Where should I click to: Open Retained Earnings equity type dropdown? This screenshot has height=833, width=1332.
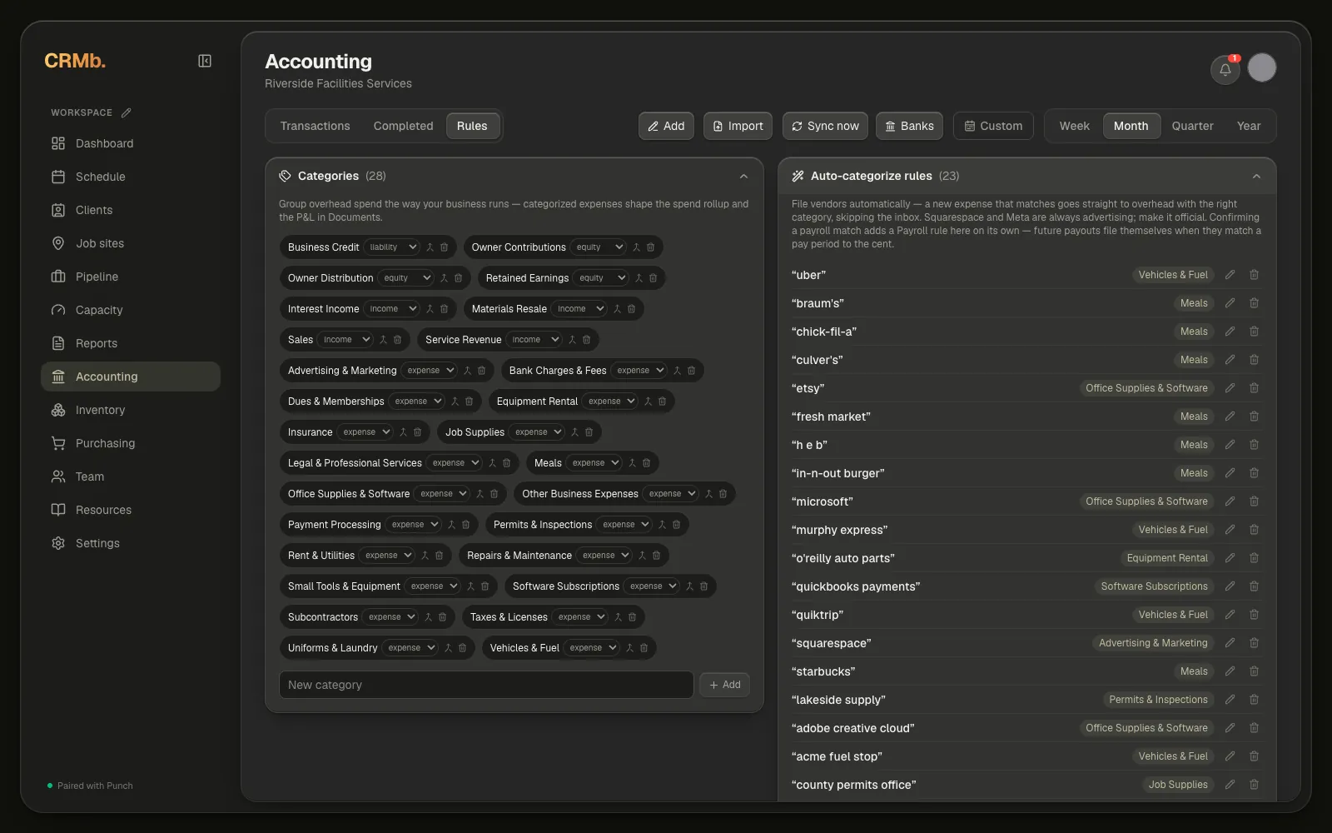pyautogui.click(x=600, y=278)
